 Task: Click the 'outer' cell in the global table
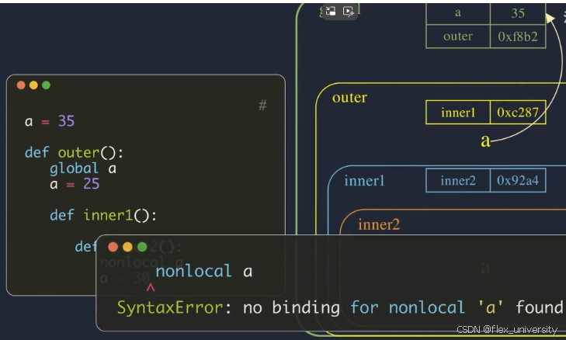pyautogui.click(x=458, y=36)
